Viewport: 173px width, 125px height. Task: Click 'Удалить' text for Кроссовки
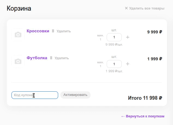coord(64,31)
